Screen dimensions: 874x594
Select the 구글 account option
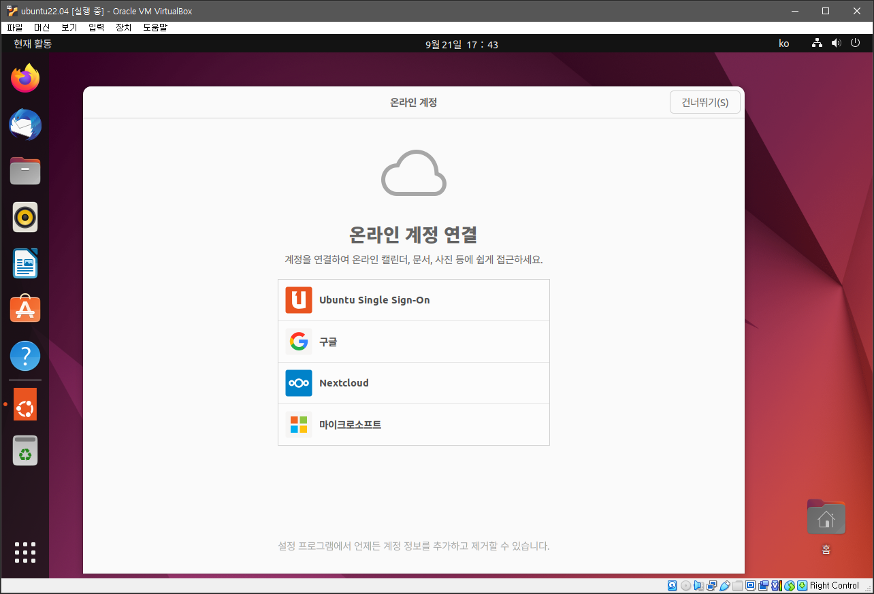click(x=414, y=342)
